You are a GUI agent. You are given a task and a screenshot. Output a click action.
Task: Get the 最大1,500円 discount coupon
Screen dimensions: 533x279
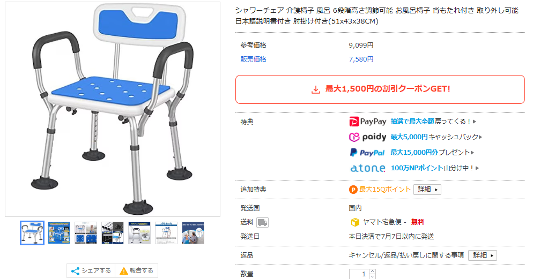pos(380,89)
